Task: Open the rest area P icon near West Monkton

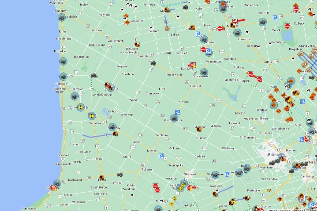Action: coord(177,113)
